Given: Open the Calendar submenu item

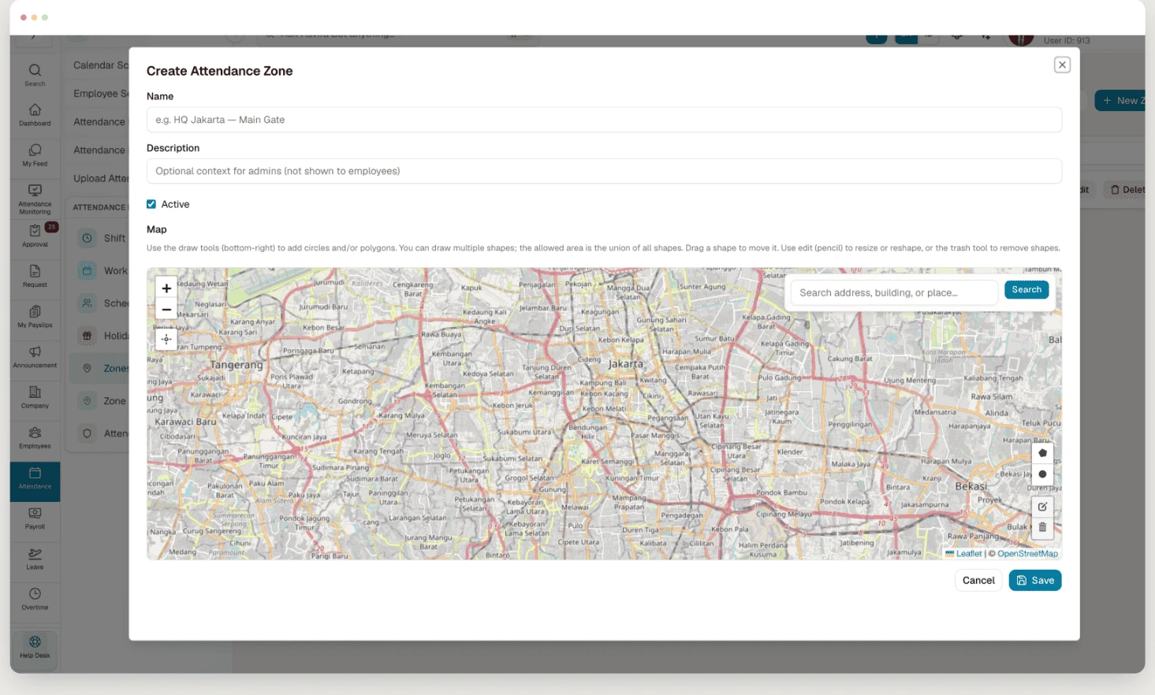Looking at the screenshot, I should [x=100, y=65].
